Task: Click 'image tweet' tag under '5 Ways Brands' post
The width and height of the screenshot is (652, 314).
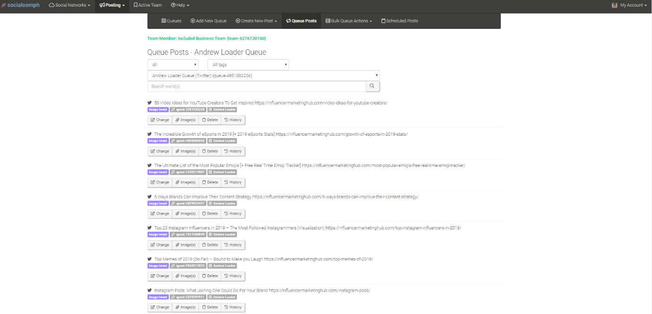Action: point(158,203)
